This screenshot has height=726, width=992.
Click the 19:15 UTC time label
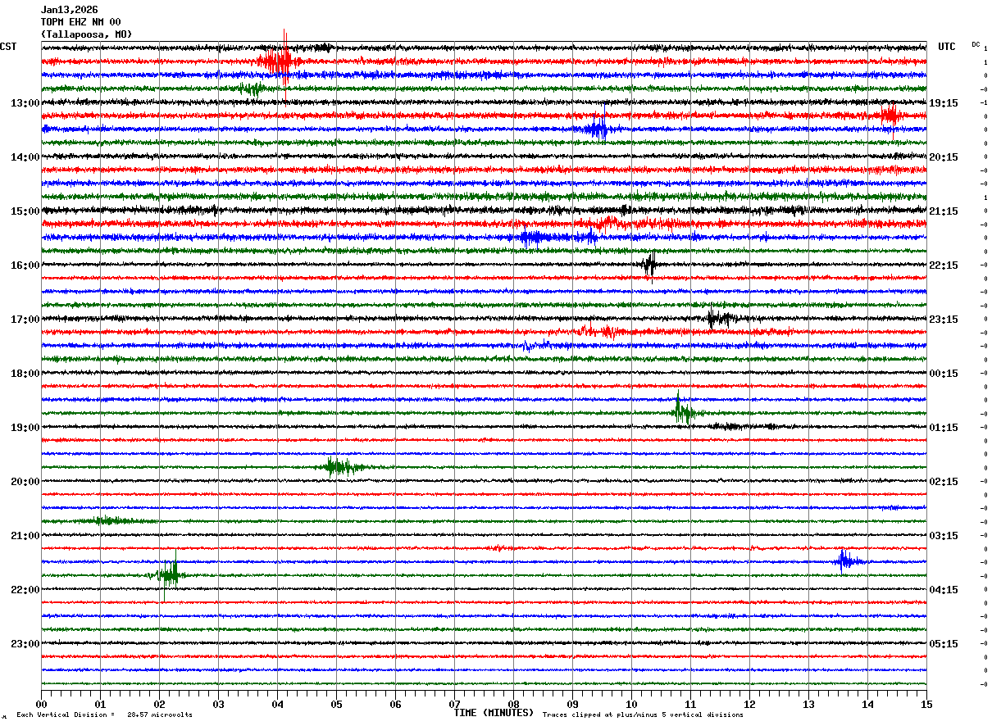point(944,103)
